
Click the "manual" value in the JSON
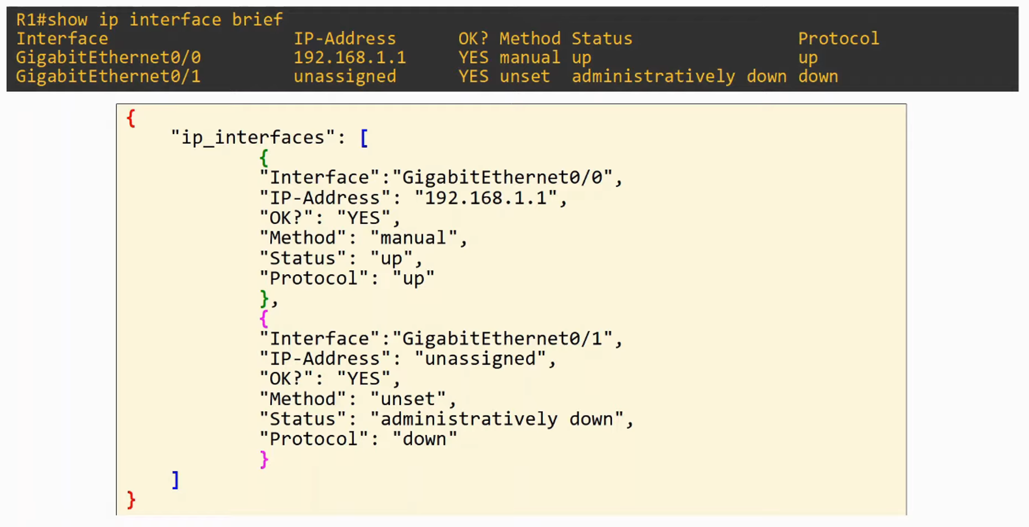click(413, 238)
